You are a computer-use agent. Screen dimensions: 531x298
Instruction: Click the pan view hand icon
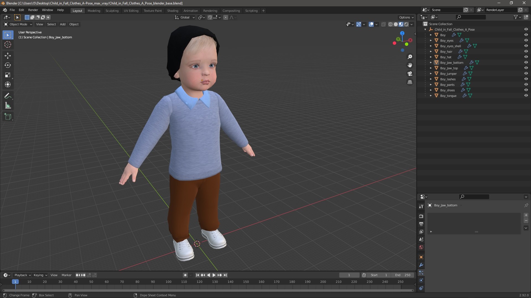[x=410, y=65]
